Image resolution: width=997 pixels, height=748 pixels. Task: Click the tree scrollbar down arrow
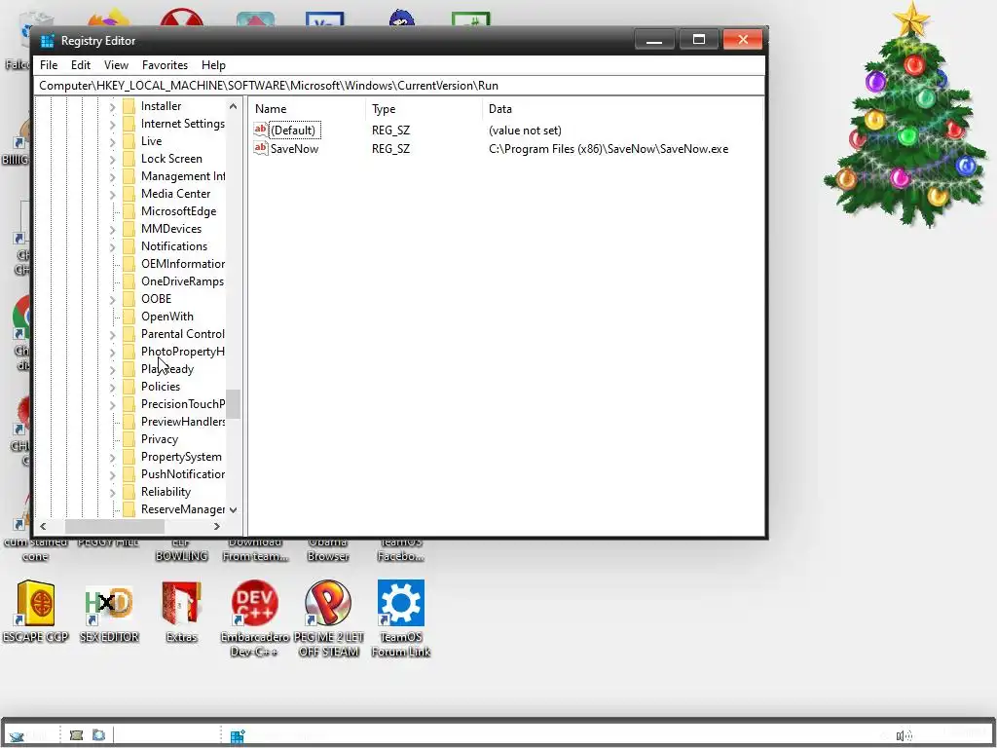(234, 510)
